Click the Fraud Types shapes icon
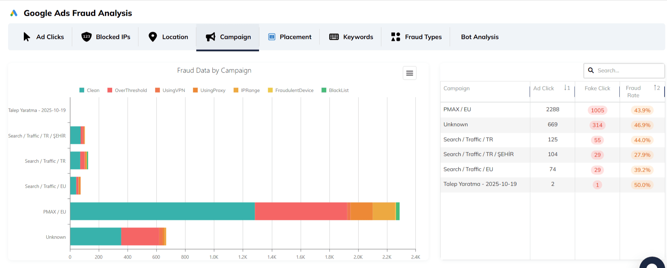This screenshot has width=667, height=268. pos(395,37)
